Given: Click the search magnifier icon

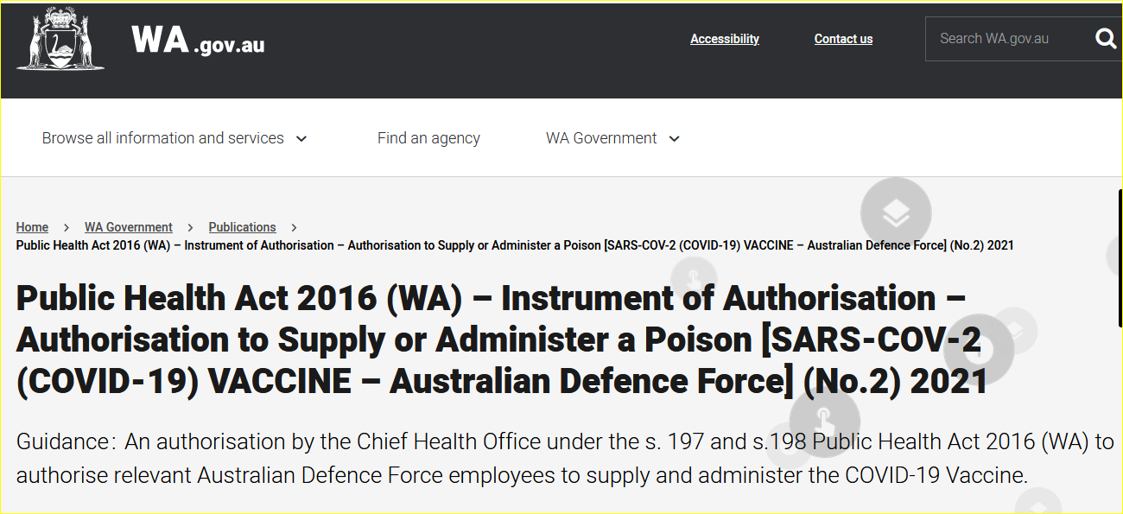Looking at the screenshot, I should pos(1106,39).
